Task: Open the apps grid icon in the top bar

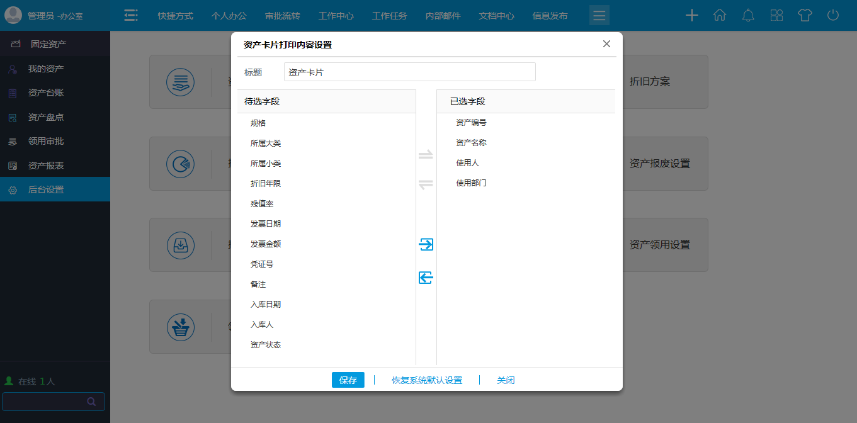Action: click(x=776, y=15)
